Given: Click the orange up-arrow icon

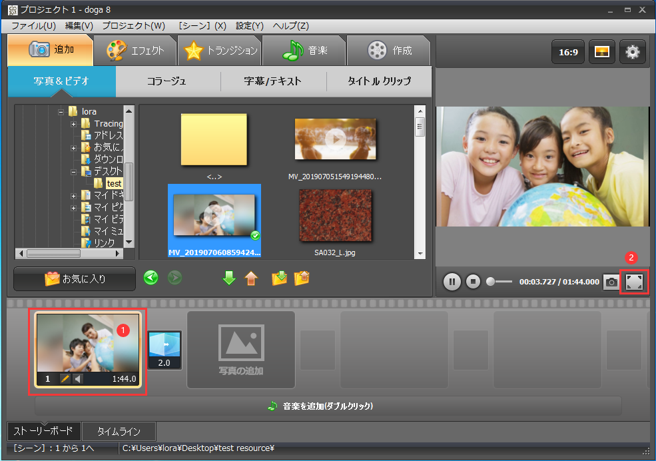Looking at the screenshot, I should [252, 278].
